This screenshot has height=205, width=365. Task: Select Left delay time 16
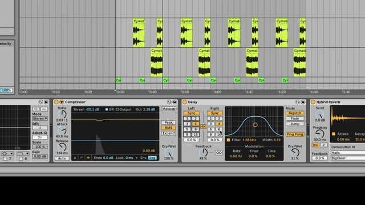(196, 134)
